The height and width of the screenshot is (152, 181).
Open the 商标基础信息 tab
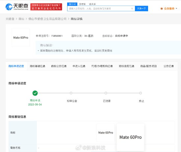pos(38,66)
